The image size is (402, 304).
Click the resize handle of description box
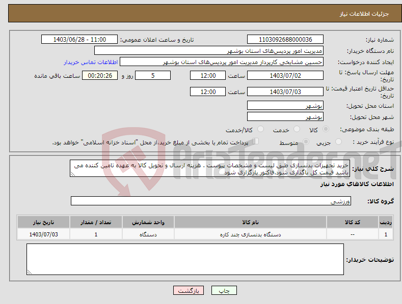[72, 174]
